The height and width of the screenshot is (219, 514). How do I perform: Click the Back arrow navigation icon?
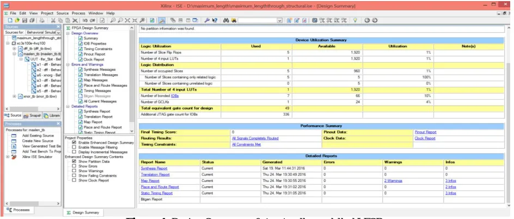click(367, 20)
